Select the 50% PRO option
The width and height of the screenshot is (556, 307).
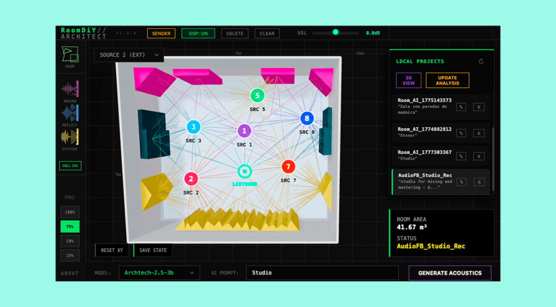[x=70, y=241]
